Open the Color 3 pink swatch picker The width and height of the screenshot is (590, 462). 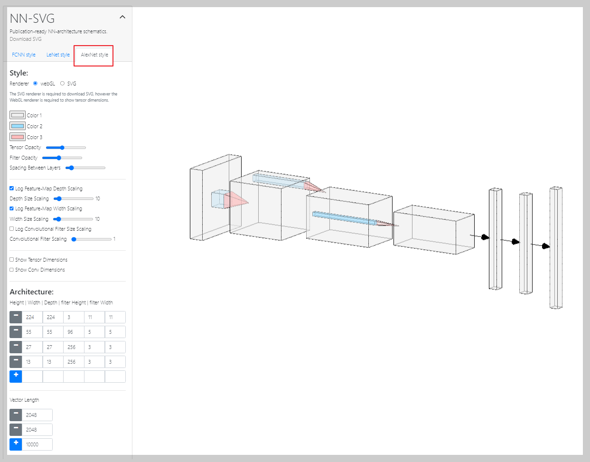click(x=18, y=137)
